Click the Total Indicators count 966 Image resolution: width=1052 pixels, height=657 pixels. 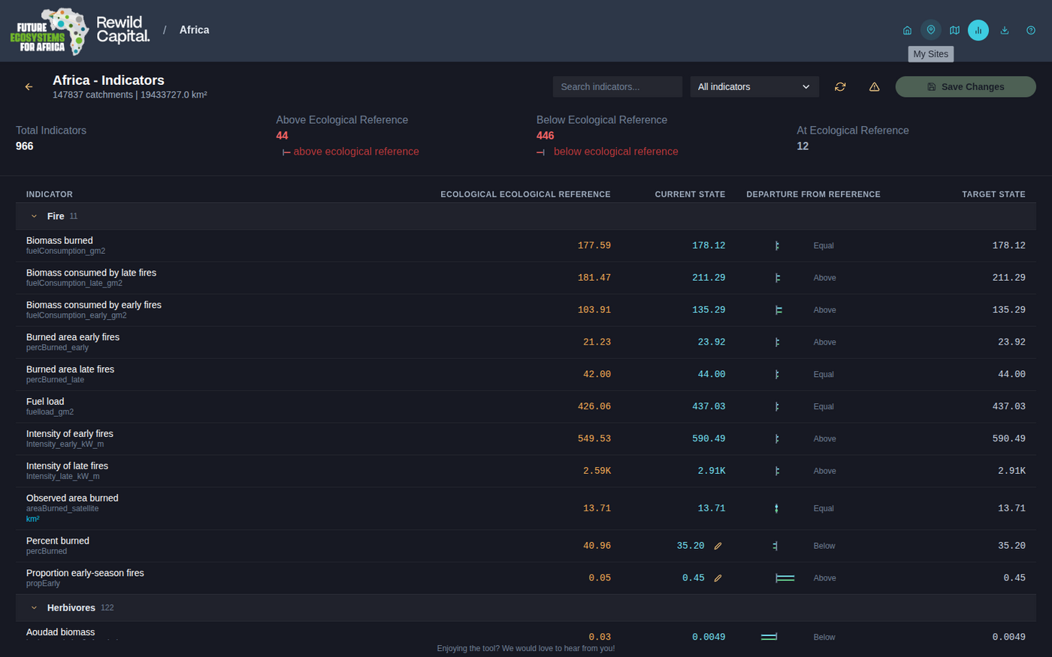coord(25,146)
